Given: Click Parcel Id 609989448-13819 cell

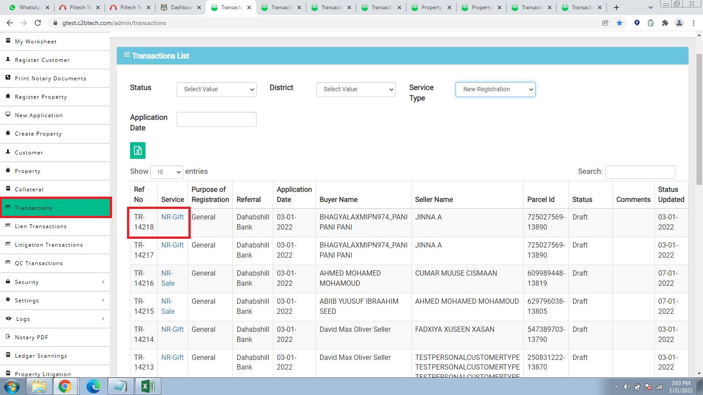Looking at the screenshot, I should [546, 278].
